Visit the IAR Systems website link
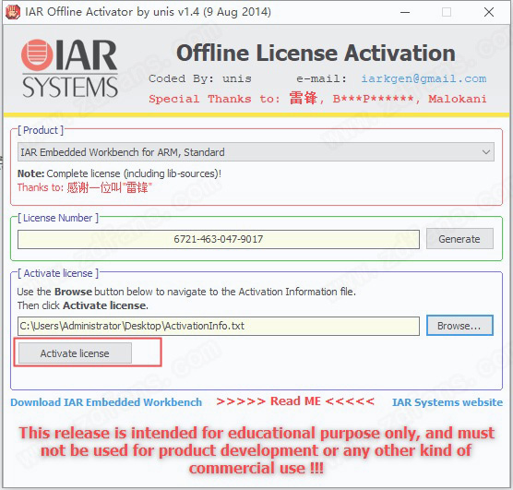Viewport: 513px width, 490px height. coord(447,402)
